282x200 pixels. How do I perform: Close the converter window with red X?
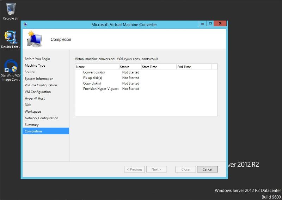[220, 24]
